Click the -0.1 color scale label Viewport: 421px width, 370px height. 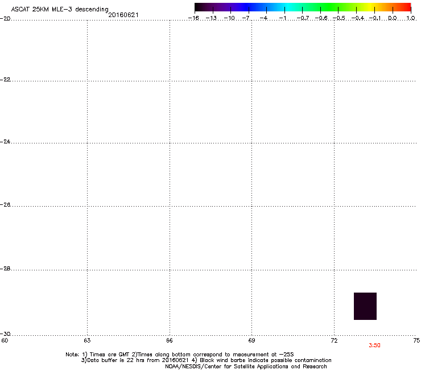[x=375, y=18]
